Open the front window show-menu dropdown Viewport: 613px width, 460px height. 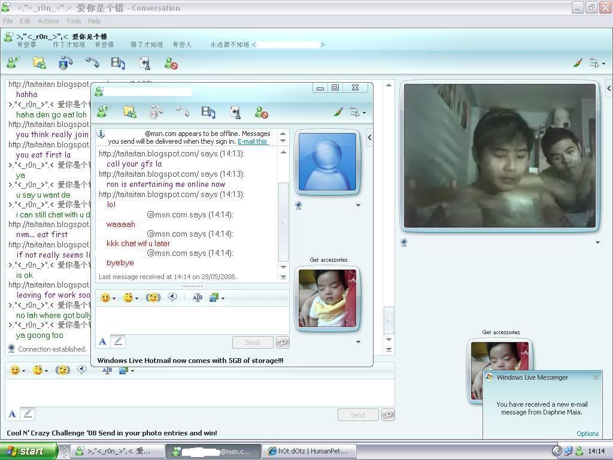click(x=358, y=113)
